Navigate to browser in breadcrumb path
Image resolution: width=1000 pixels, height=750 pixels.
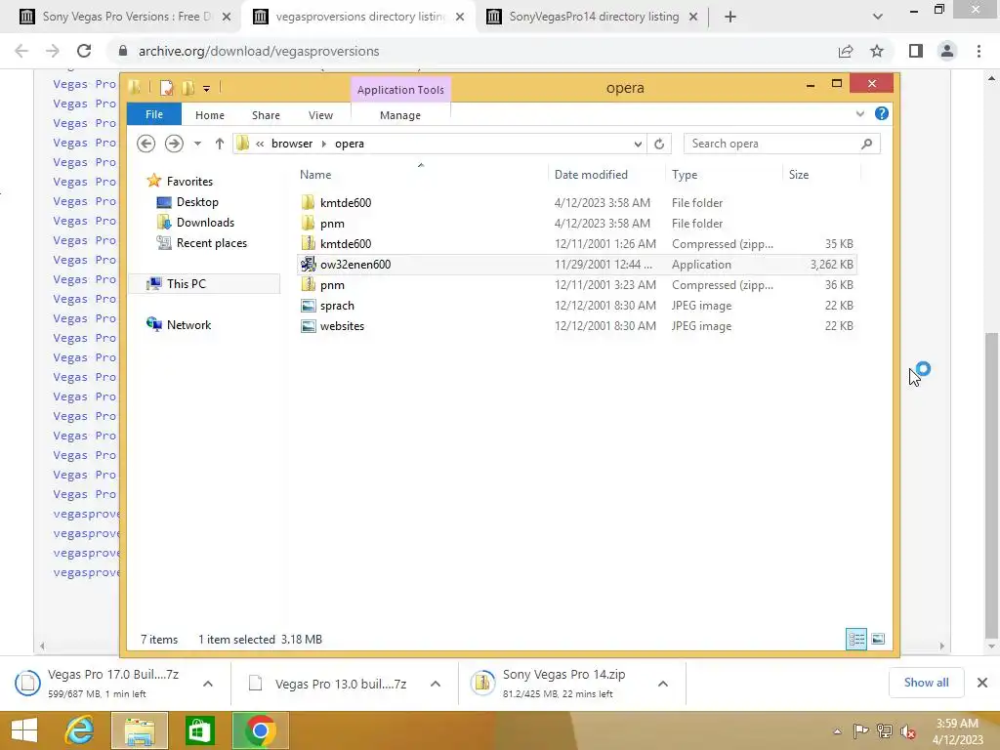pos(292,144)
